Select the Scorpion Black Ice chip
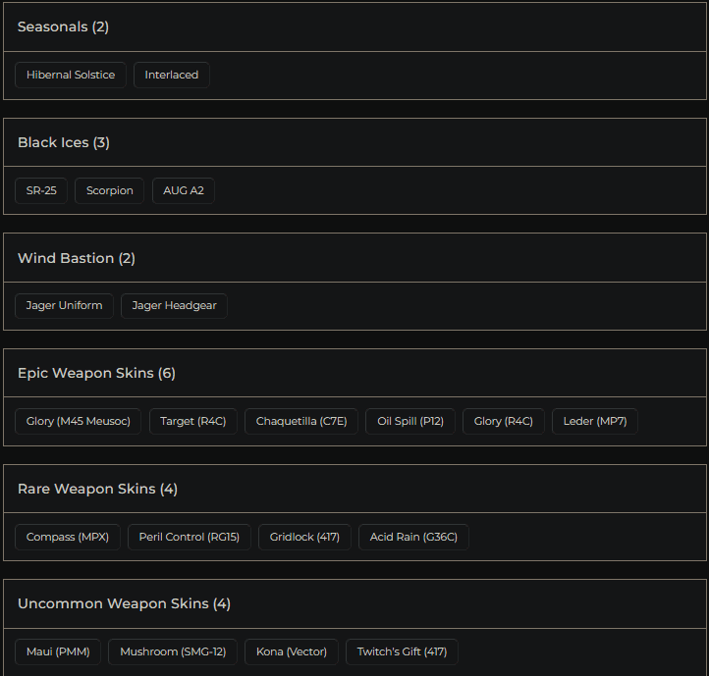Image resolution: width=709 pixels, height=676 pixels. point(110,190)
